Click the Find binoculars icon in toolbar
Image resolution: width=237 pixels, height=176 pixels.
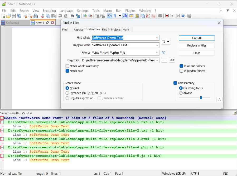(x=72, y=16)
